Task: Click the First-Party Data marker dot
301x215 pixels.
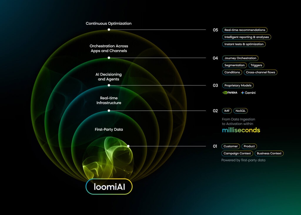Action: coord(128,146)
